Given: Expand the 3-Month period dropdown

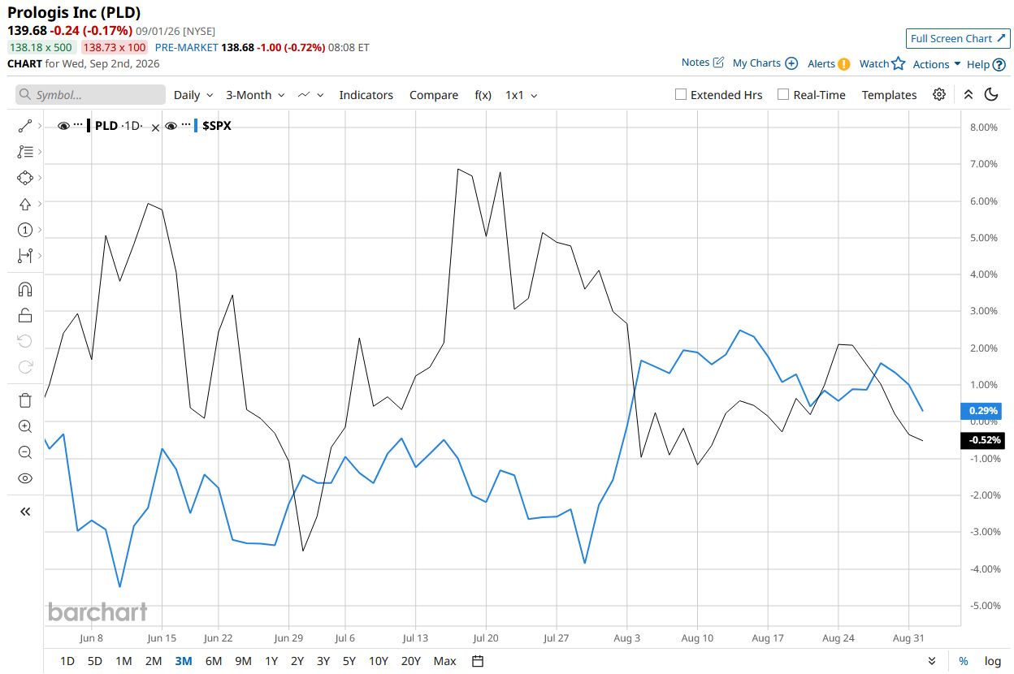Looking at the screenshot, I should click(255, 95).
